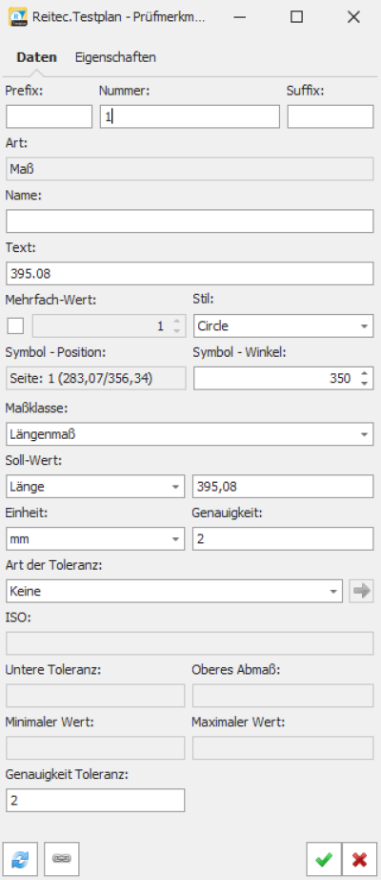Click the blue refresh arrows icon
This screenshot has height=880, width=381.
point(20,859)
